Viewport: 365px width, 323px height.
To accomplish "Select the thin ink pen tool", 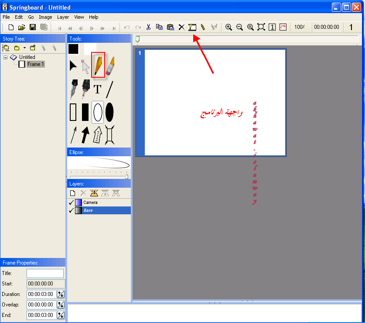I will coord(74,89).
